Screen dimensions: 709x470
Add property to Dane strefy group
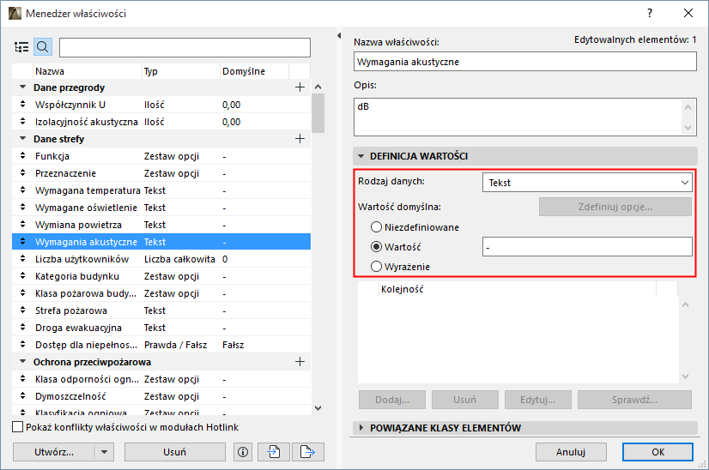coord(300,139)
